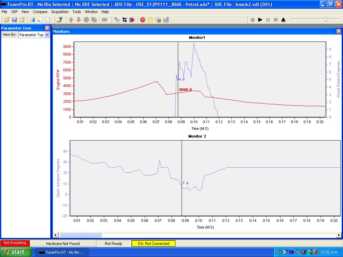Click the white icon with green plus
The width and height of the screenshot is (343, 257).
(40, 20)
